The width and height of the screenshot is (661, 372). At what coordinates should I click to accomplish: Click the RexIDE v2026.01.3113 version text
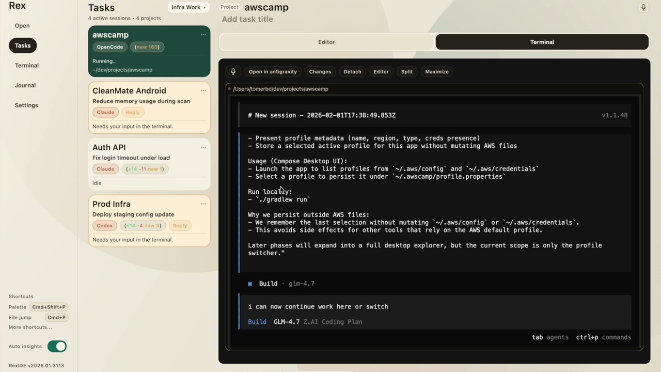tap(36, 366)
